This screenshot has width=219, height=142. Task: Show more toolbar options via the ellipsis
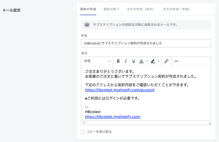tap(176, 61)
